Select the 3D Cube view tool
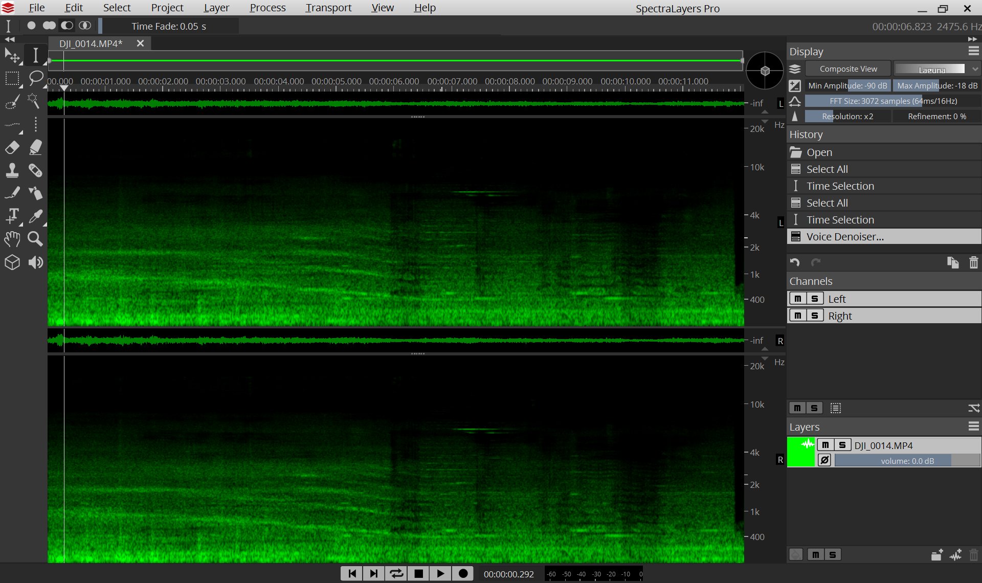Image resolution: width=982 pixels, height=583 pixels. [x=12, y=262]
